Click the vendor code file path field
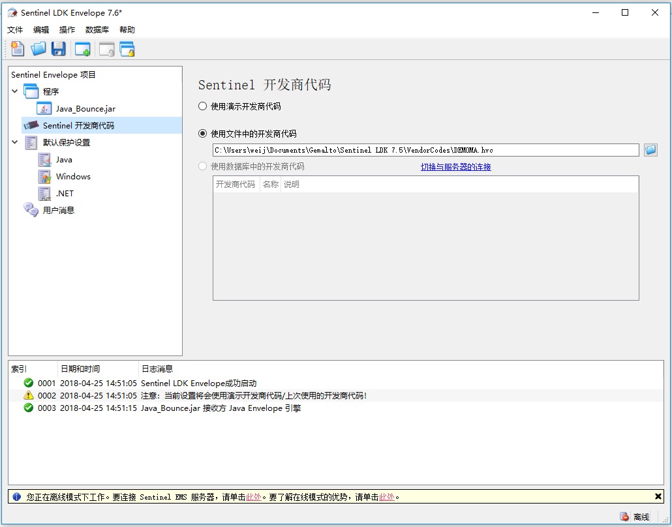 (x=425, y=150)
